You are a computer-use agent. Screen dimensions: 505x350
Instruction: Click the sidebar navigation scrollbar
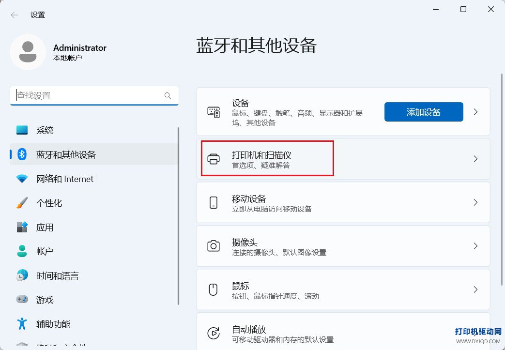(x=179, y=216)
